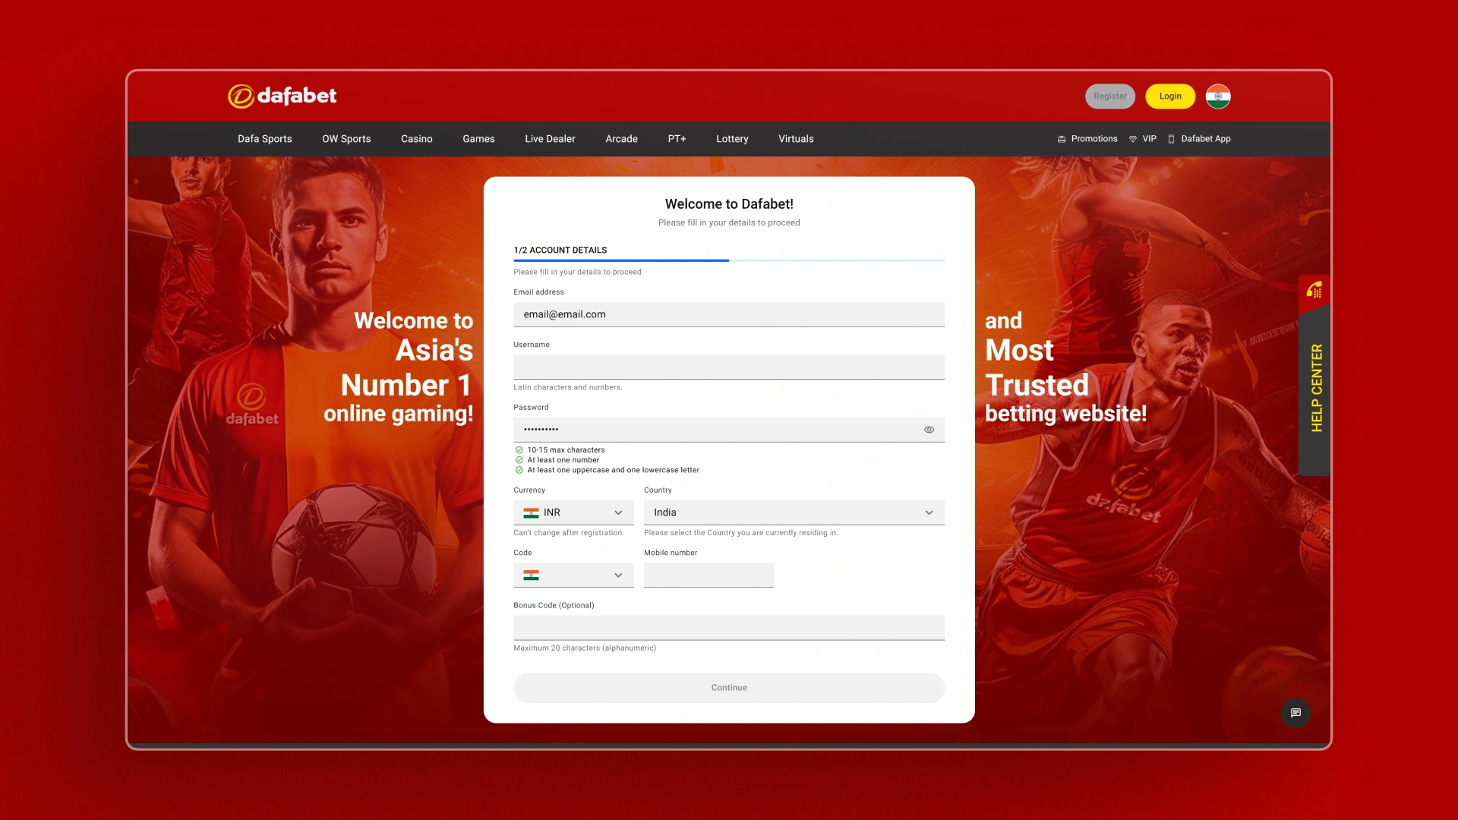Click the yellow Login button
This screenshot has height=820, width=1458.
(x=1170, y=96)
